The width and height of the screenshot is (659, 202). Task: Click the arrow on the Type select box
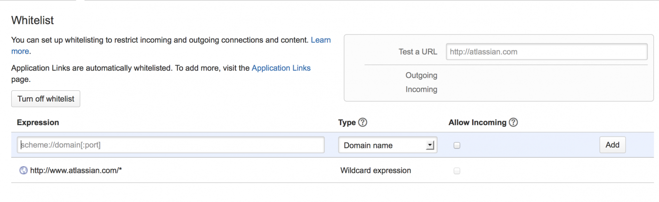point(429,145)
